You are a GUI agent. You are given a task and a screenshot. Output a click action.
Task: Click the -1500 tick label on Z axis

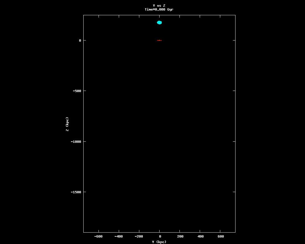(76, 192)
